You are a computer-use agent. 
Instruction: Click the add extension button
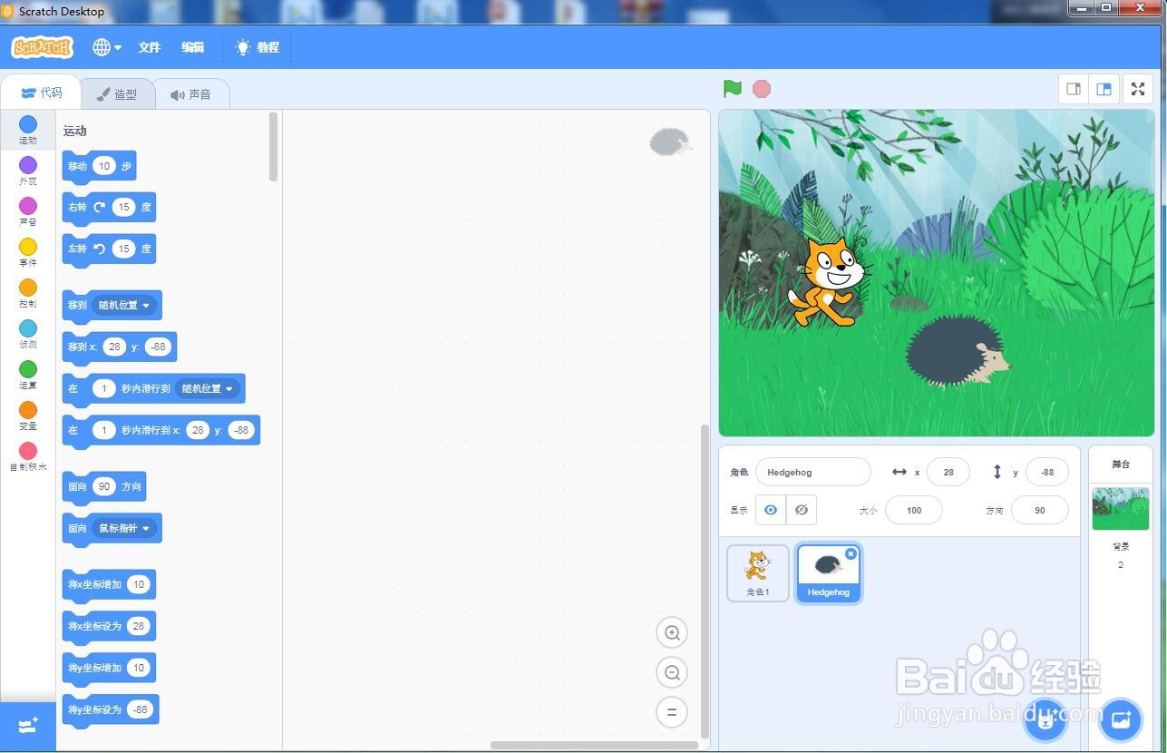(28, 726)
